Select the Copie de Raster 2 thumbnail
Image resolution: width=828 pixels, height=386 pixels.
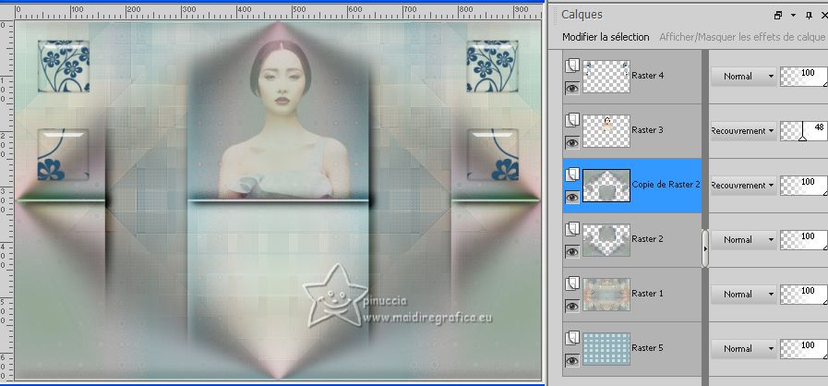606,186
